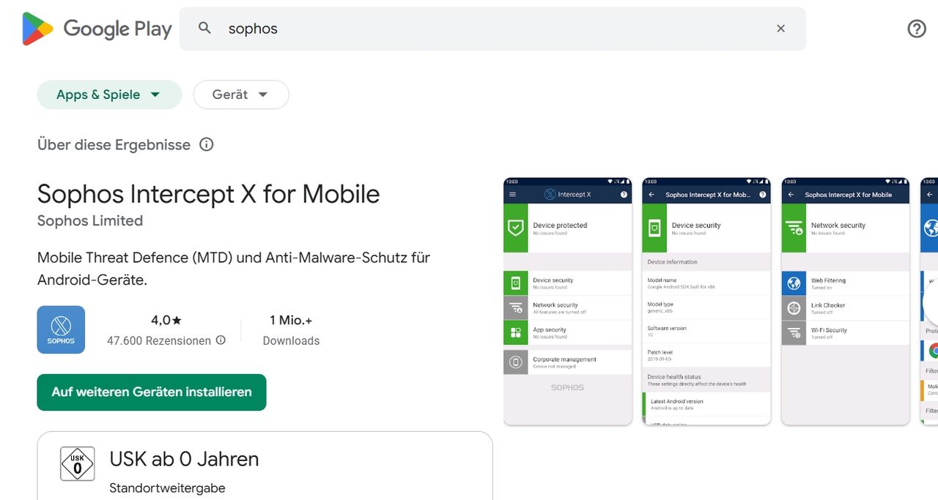The width and height of the screenshot is (938, 500).
Task: Open second screenshot showing Device security
Action: pyautogui.click(x=706, y=301)
